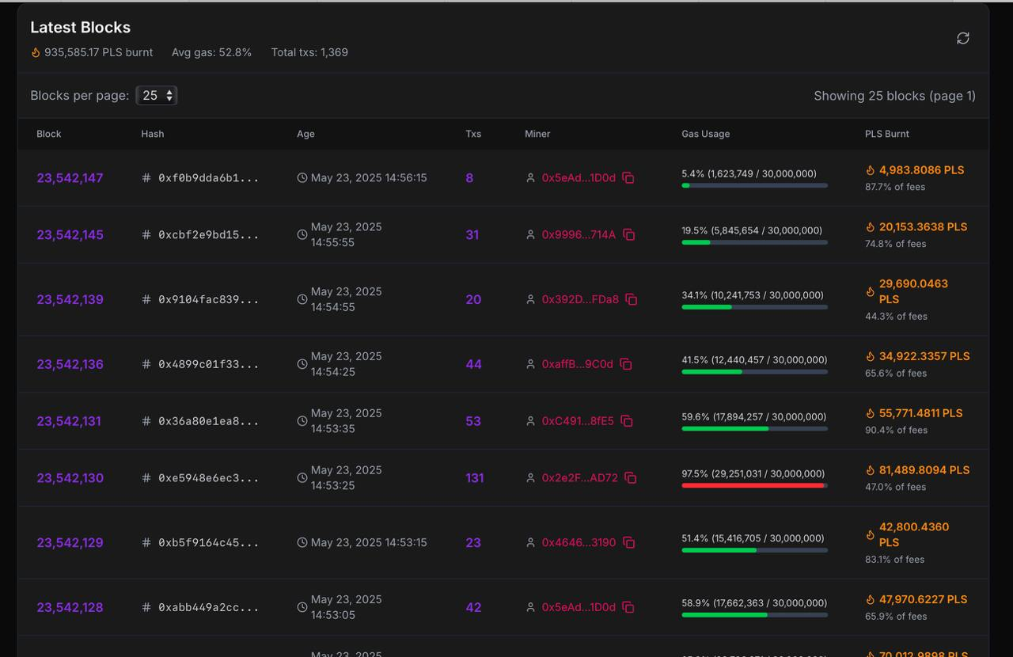Open block 23,542,139

70,300
